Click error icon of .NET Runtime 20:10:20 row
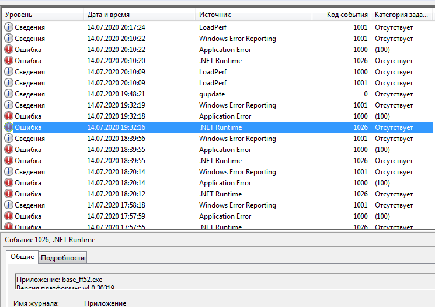435x307 pixels. [9, 60]
